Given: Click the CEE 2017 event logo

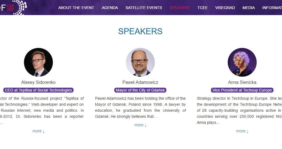Looking at the screenshot, I should [x=13, y=7].
